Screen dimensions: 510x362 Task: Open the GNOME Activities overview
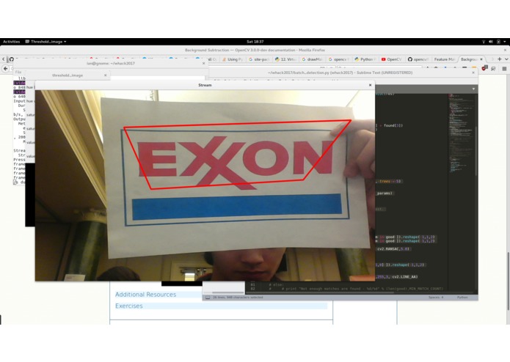coord(12,42)
